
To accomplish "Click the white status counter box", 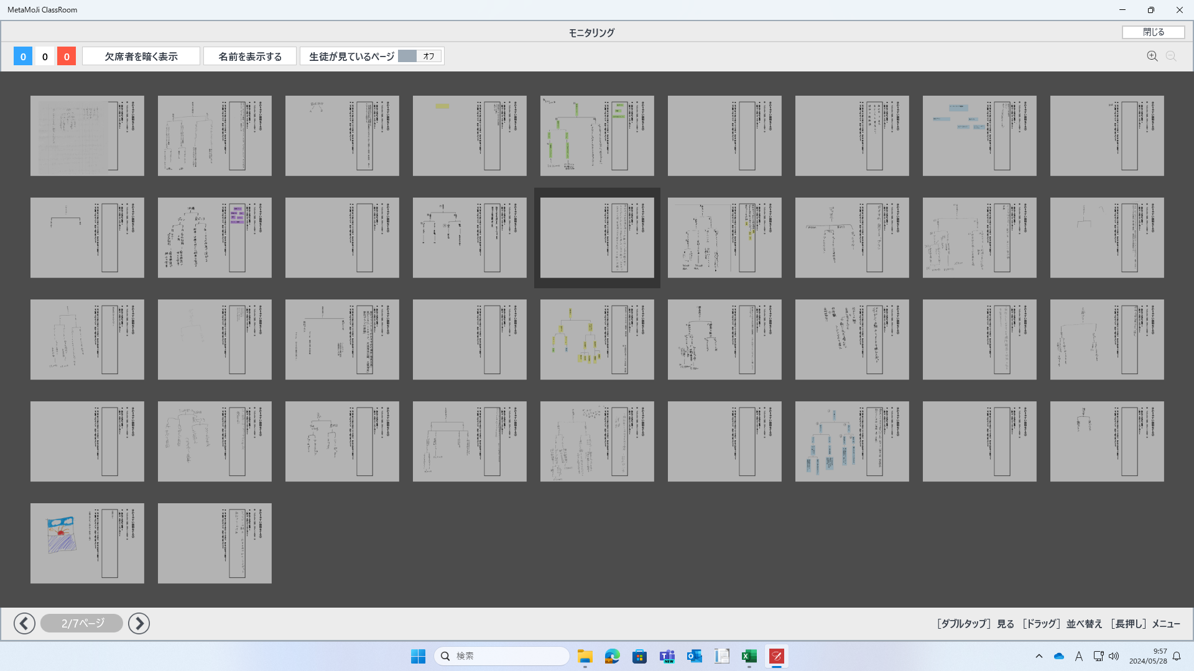I will coord(45,57).
